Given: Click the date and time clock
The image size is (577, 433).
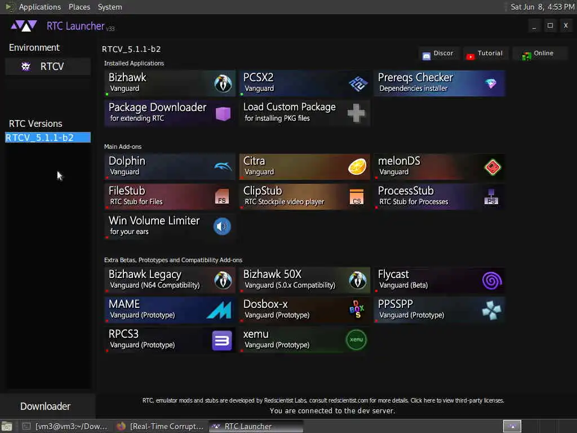Looking at the screenshot, I should coord(543,7).
